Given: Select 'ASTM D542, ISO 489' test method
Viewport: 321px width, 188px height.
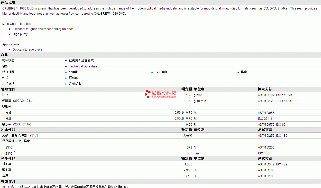Looking at the screenshot, I should pos(273,164).
